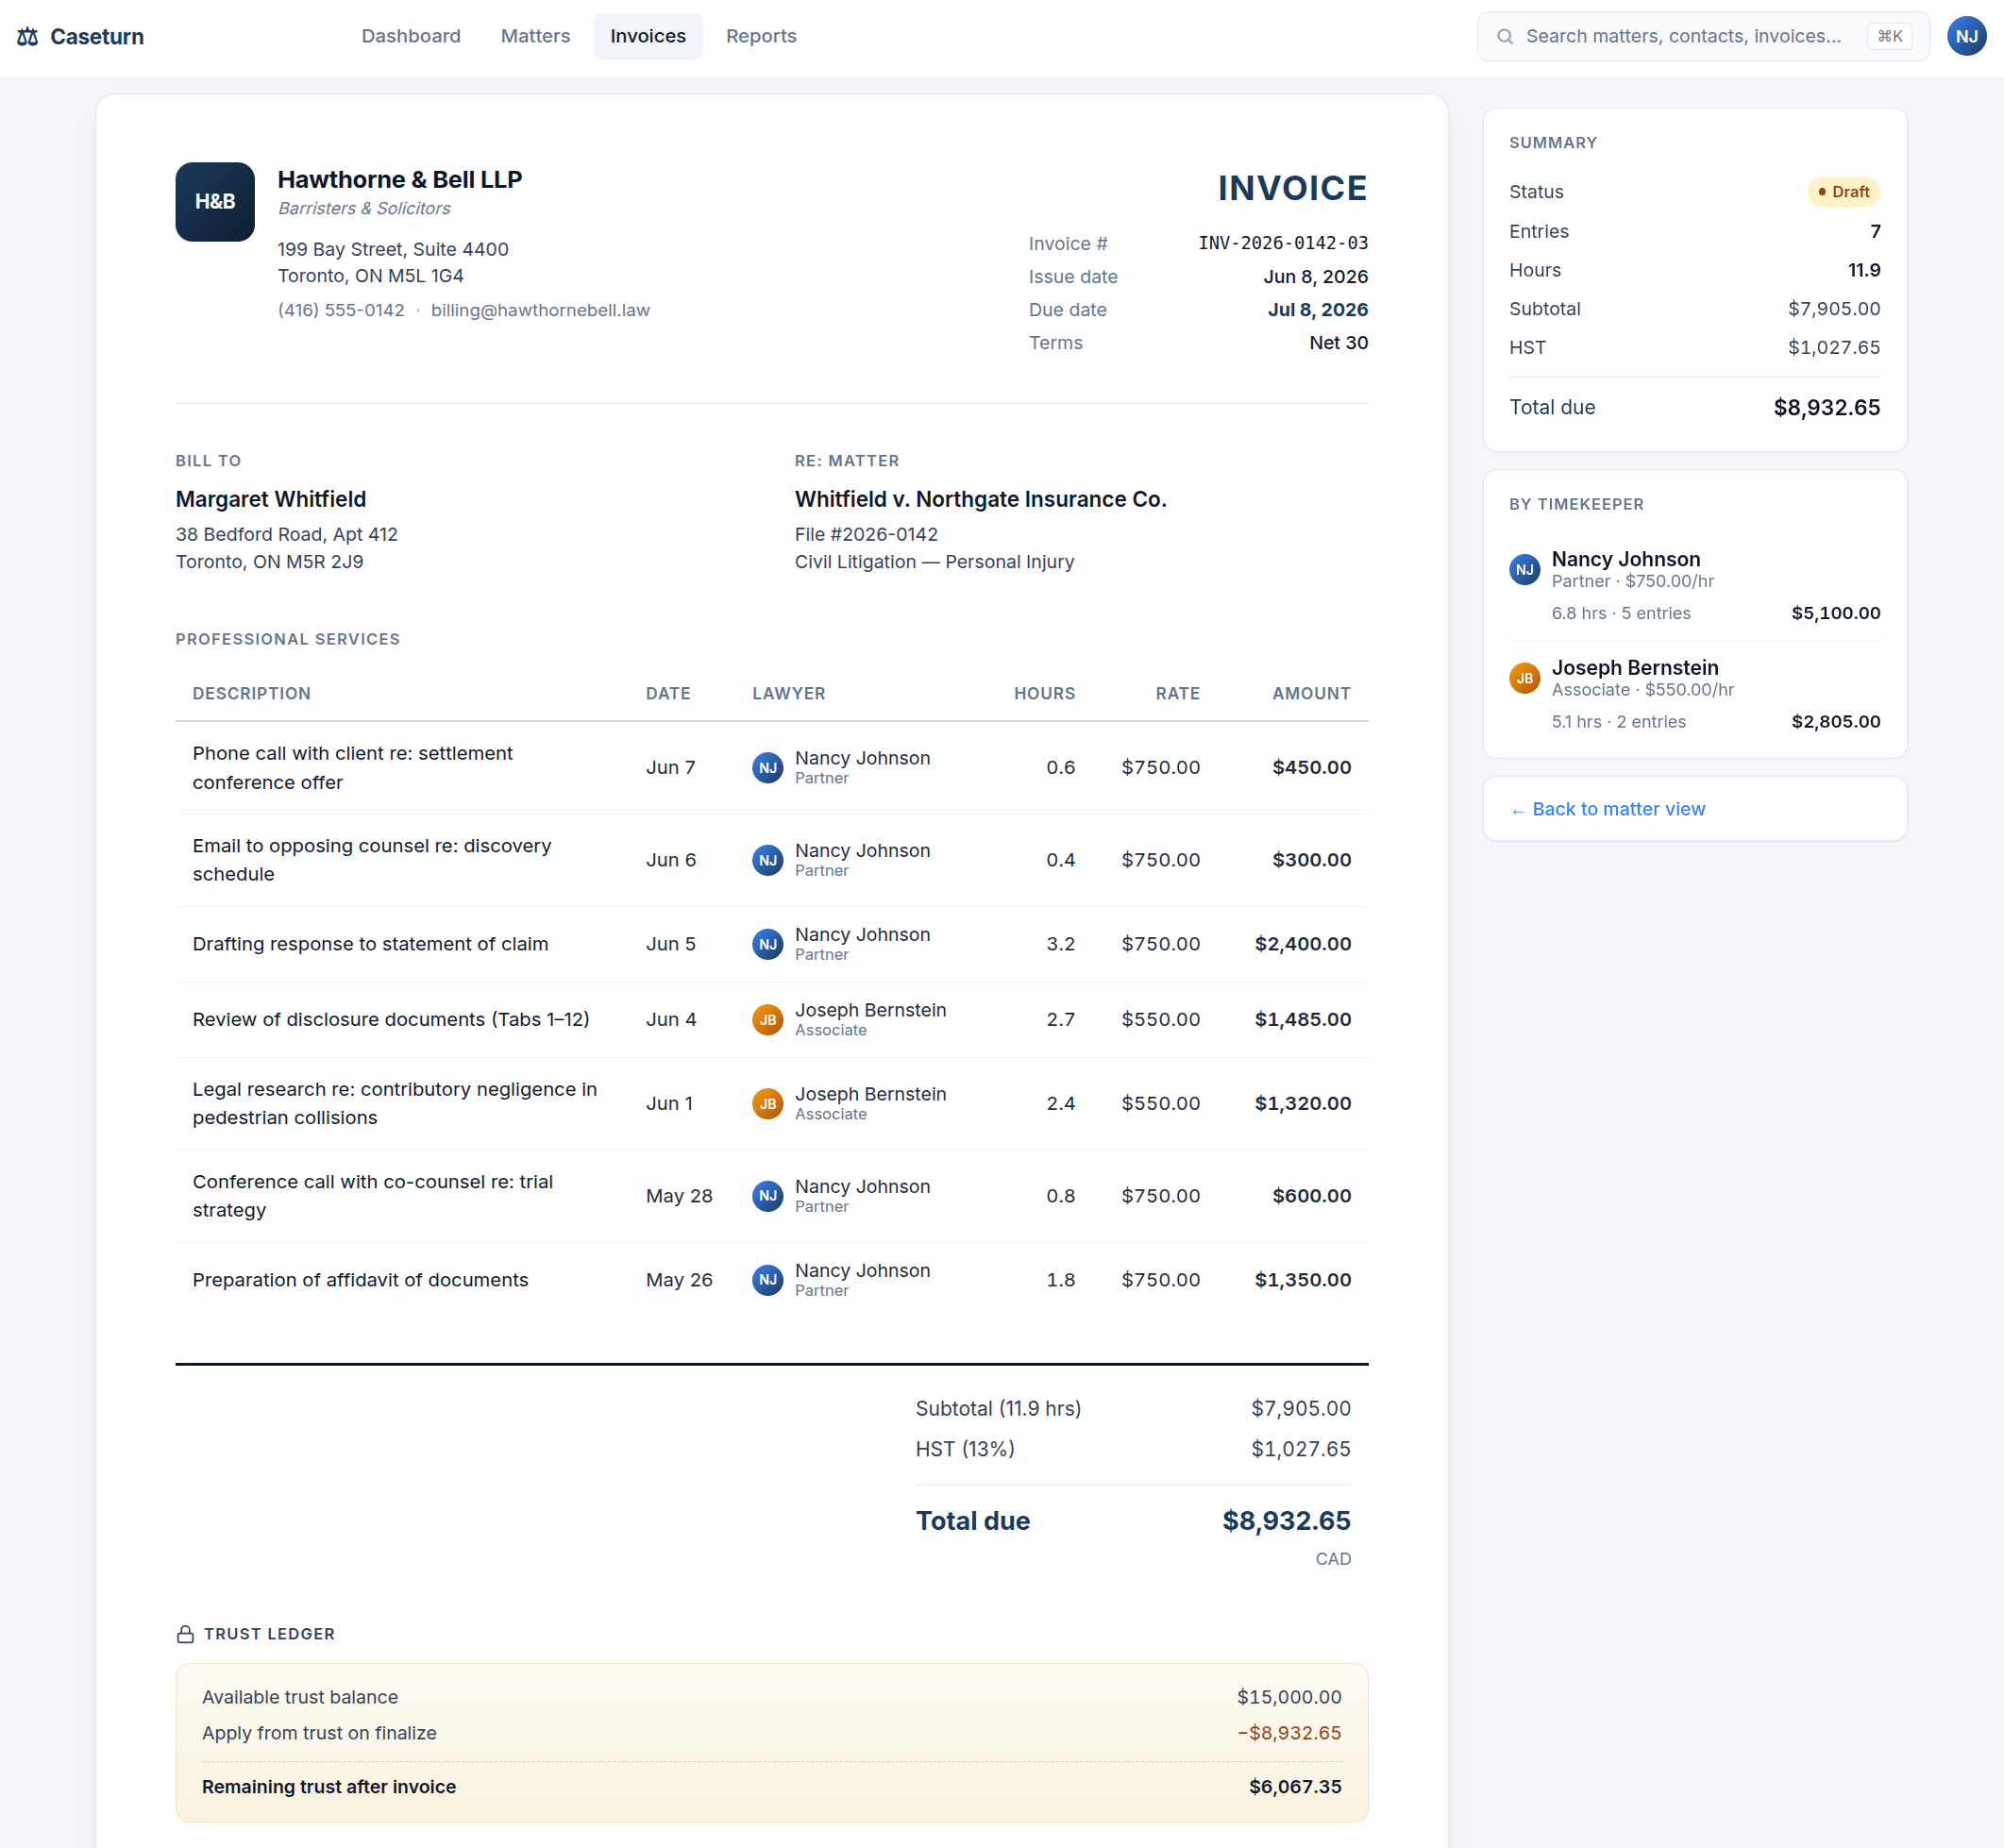Viewport: 2004px width, 1848px height.
Task: Click Email to opposing counsel description
Action: pos(371,860)
